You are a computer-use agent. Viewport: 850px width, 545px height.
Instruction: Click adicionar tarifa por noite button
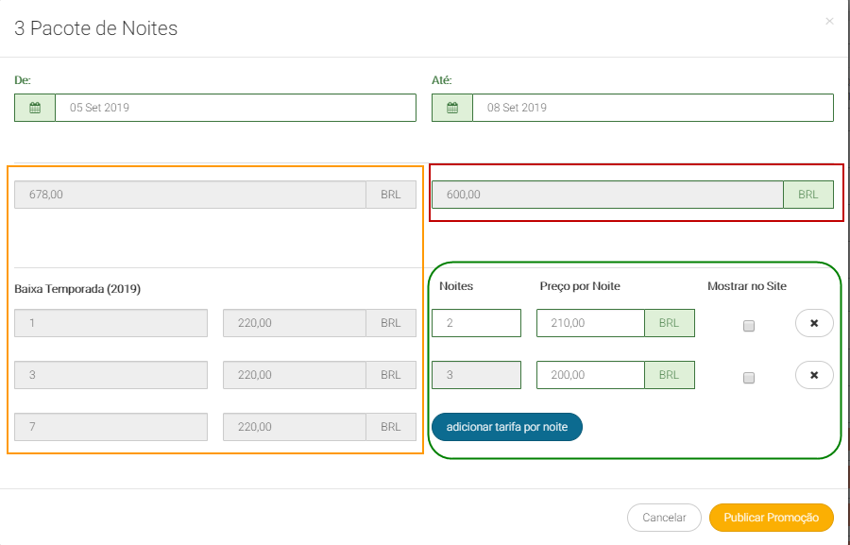pyautogui.click(x=507, y=427)
